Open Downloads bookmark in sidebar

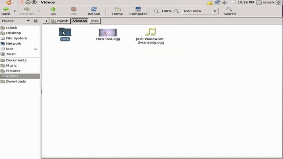(20, 81)
